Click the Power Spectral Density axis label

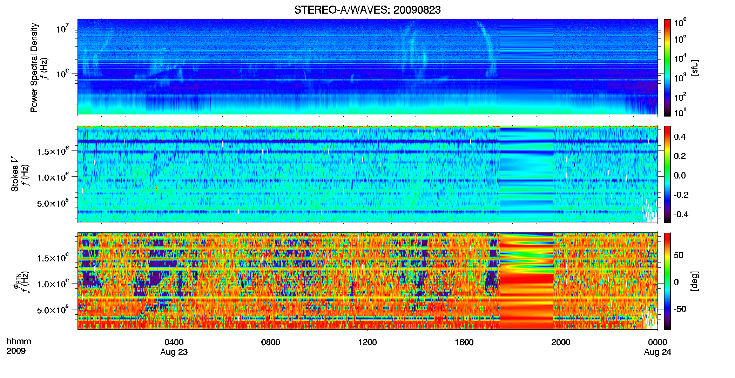coord(34,68)
